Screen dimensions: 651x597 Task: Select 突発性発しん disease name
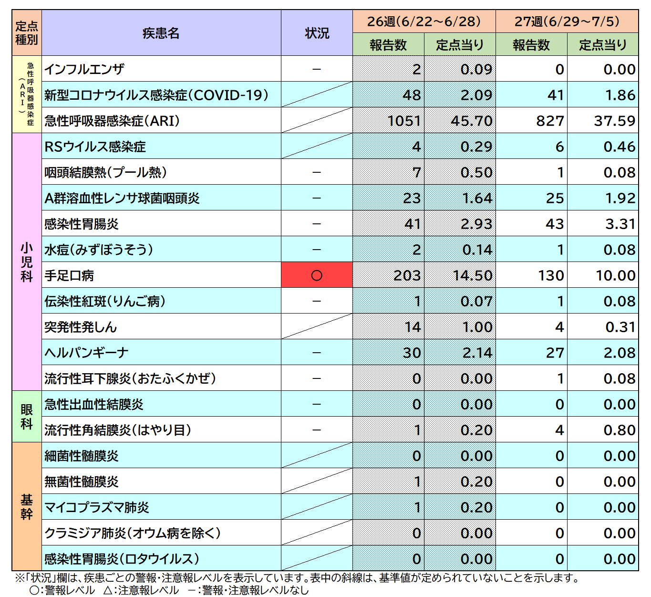81,327
